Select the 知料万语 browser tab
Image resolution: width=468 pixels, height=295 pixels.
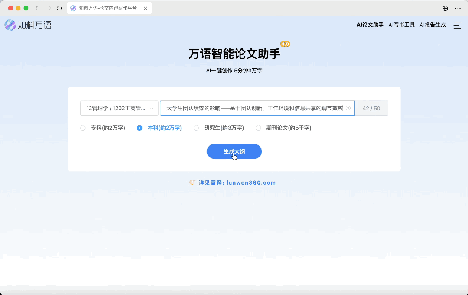pyautogui.click(x=108, y=8)
